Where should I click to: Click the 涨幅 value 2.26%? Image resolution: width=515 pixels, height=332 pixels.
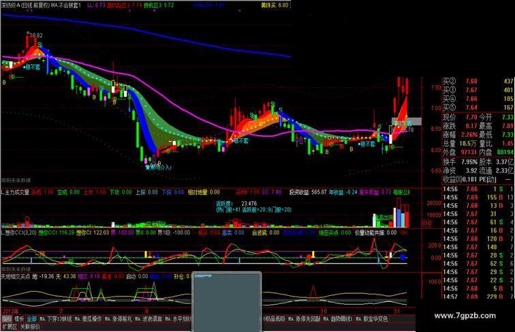tap(469, 135)
